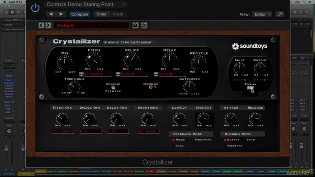Click the Paste button
The width and height of the screenshot is (315, 177).
click(118, 14)
